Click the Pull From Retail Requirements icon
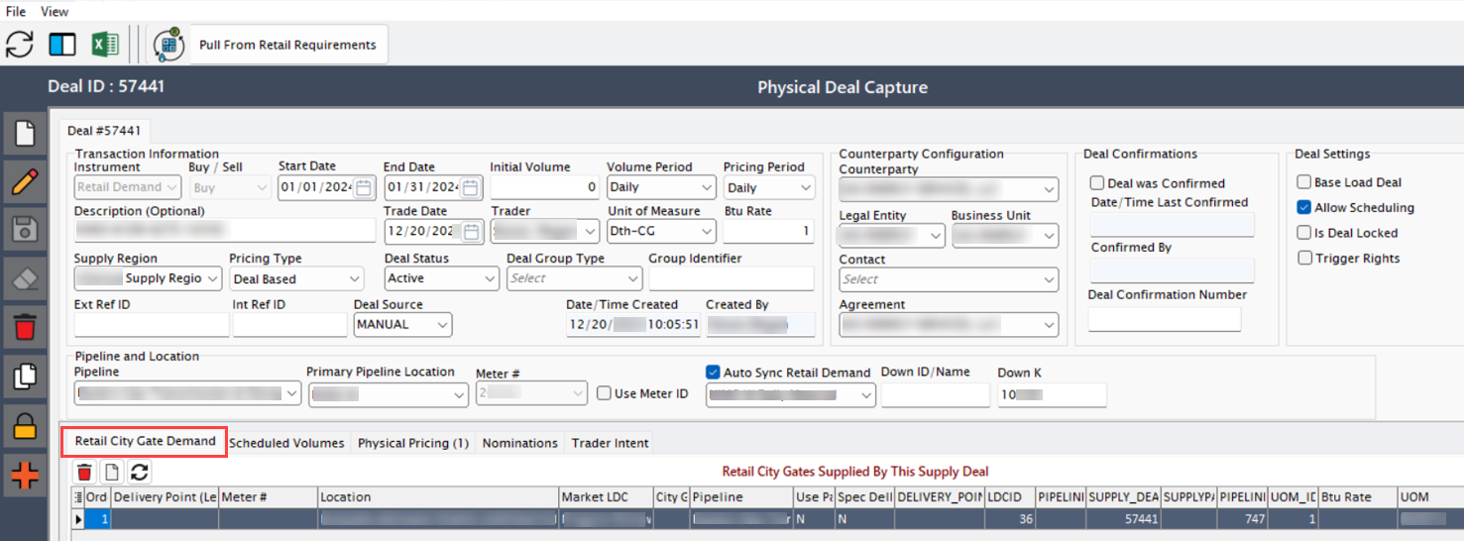The height and width of the screenshot is (541, 1464). [x=169, y=45]
